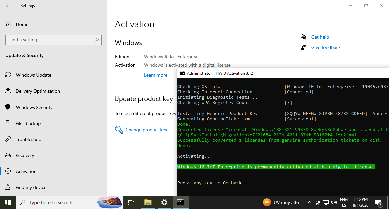Image resolution: width=389 pixels, height=209 pixels.
Task: Select Find my device in sidebar
Action: (31, 187)
